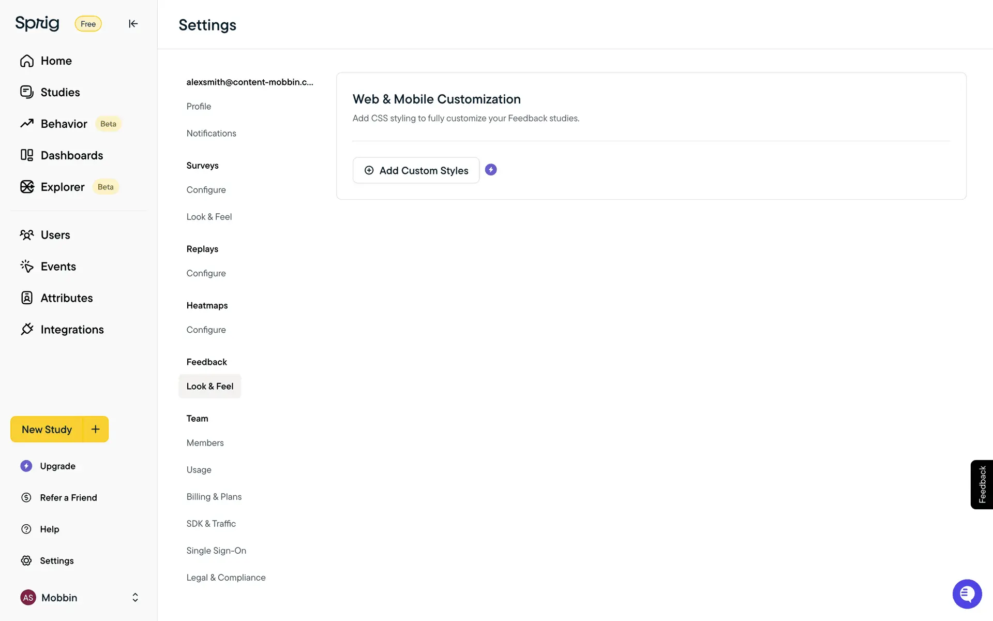Click the Behavior trend arrow icon
This screenshot has height=621, width=993.
pos(27,124)
